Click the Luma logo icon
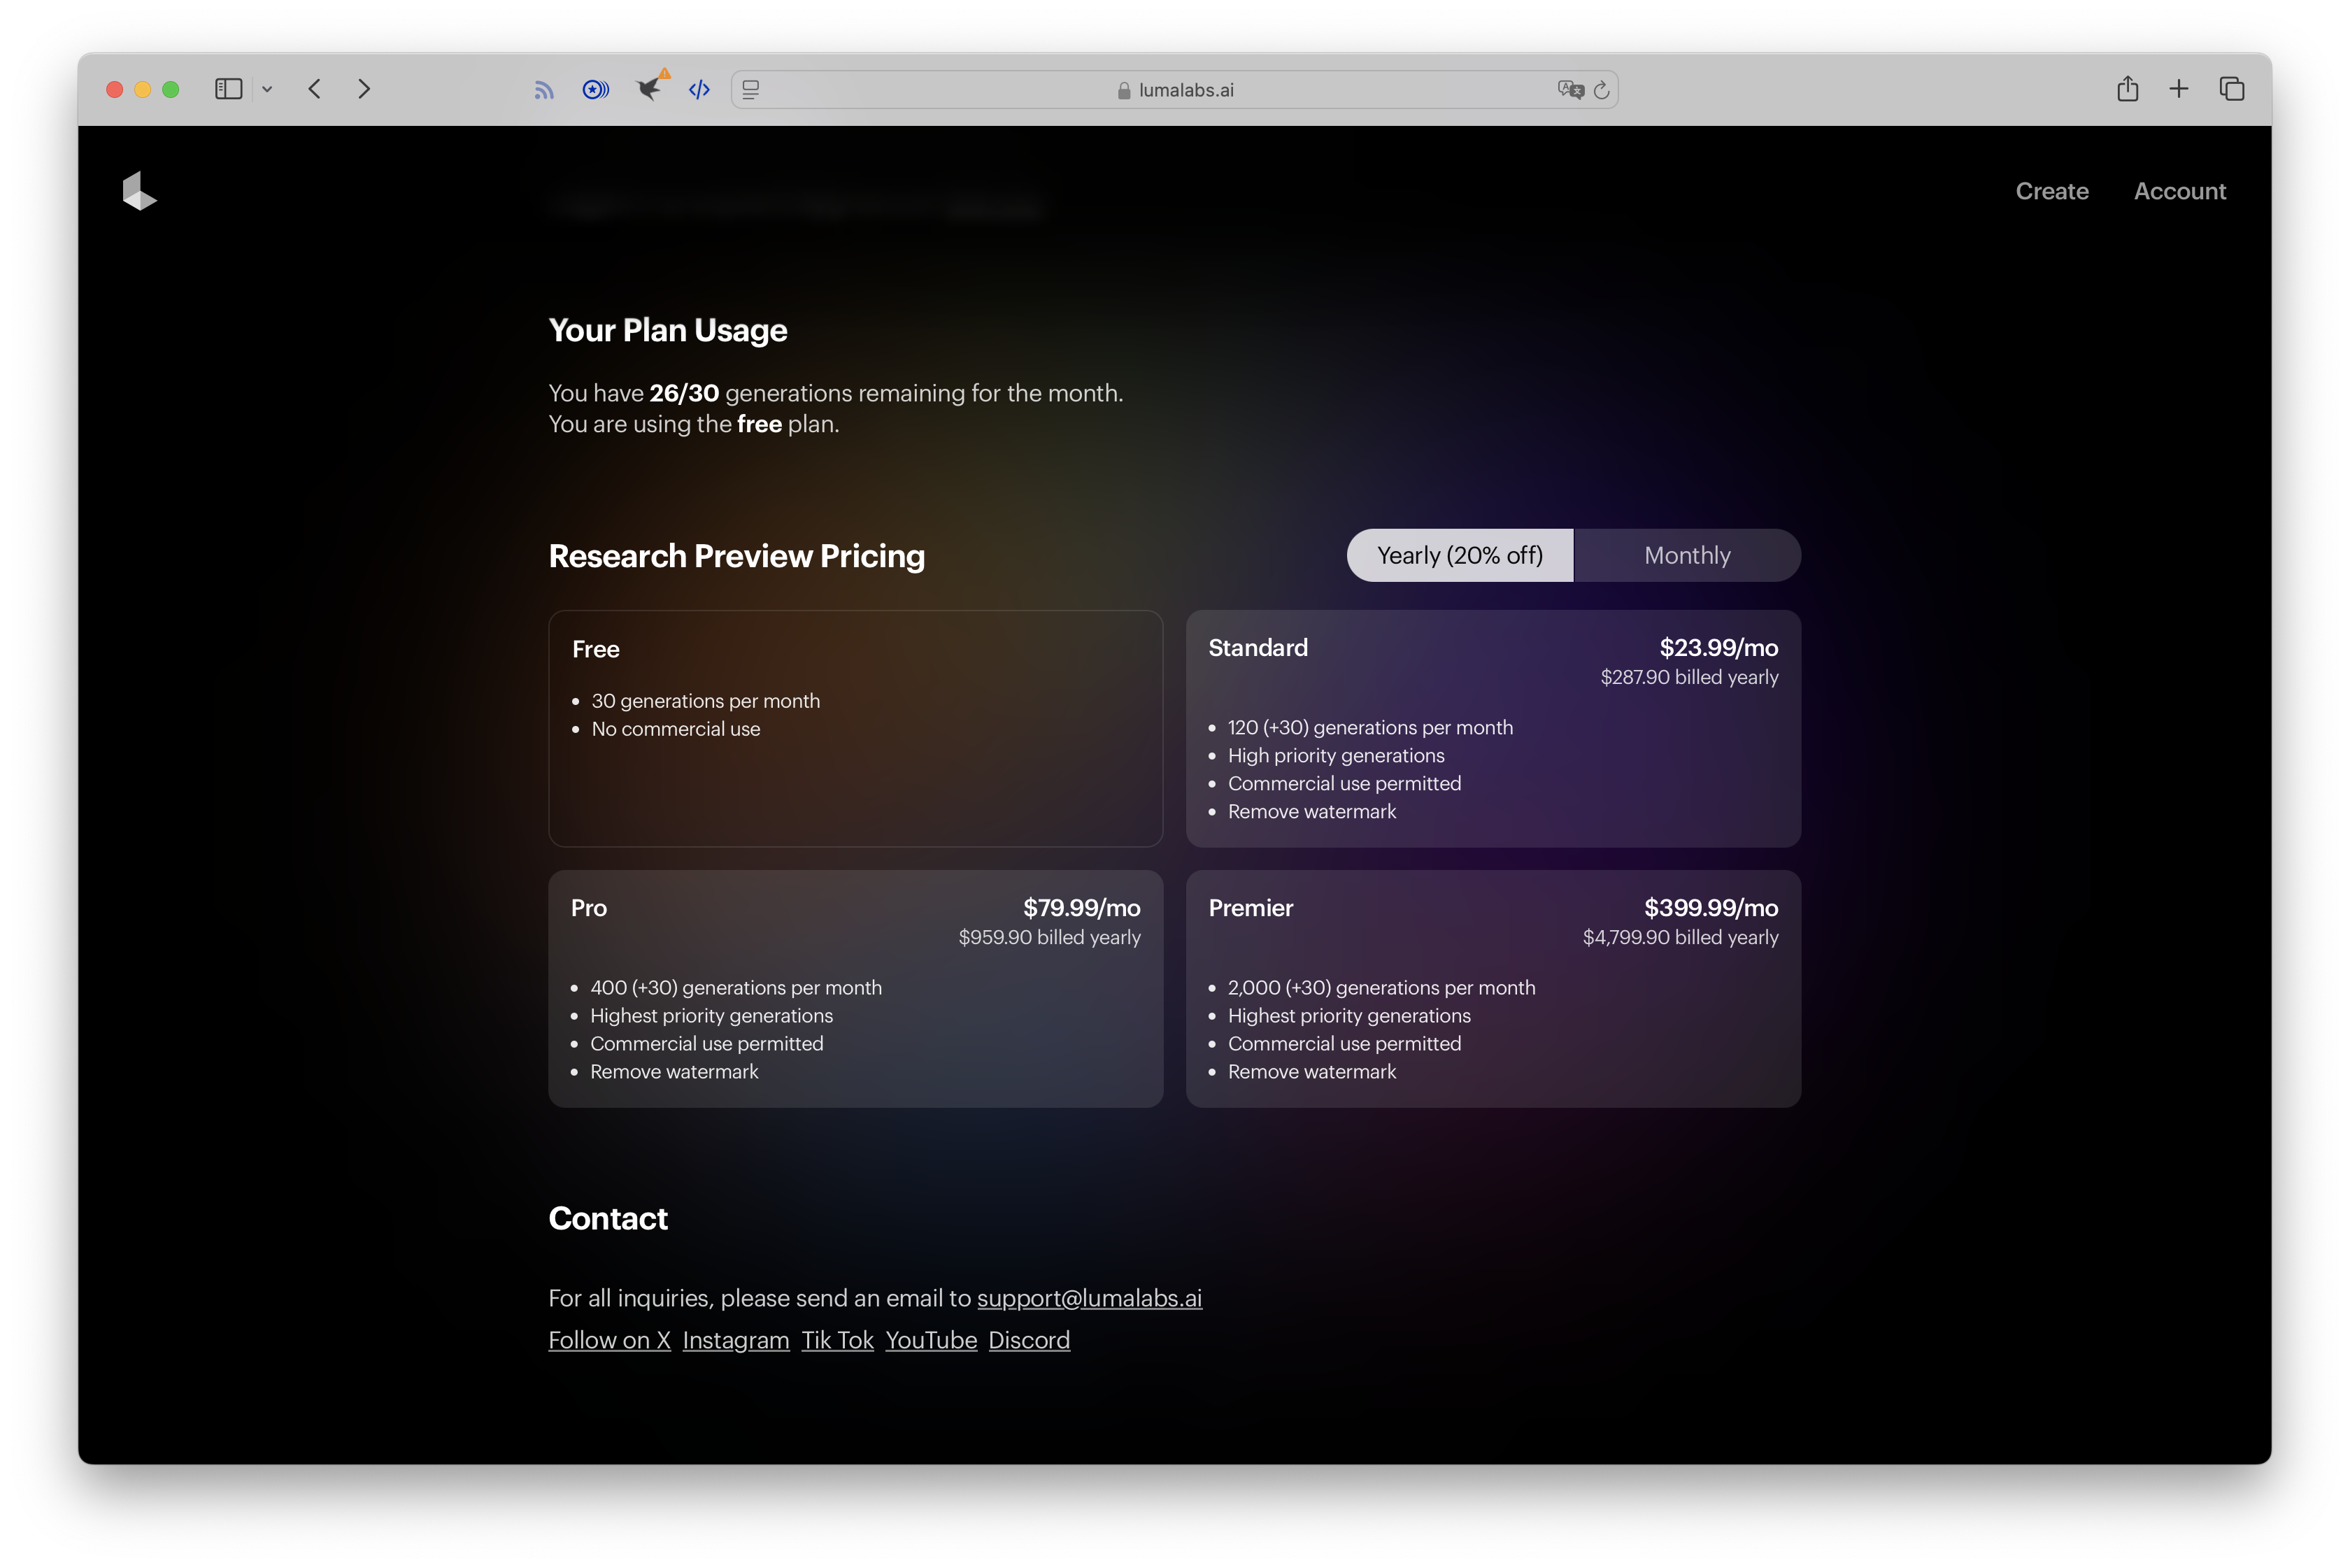Screen dimensions: 2350x1568 point(139,191)
